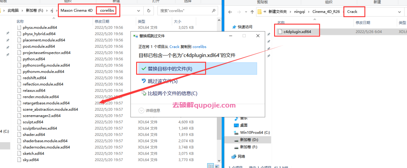Click 此电脑 in the corelibs address bar
This screenshot has height=168, width=407.
pyautogui.click(x=13, y=10)
